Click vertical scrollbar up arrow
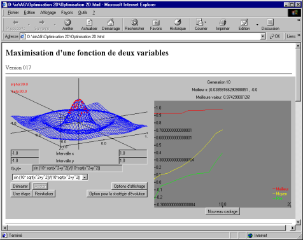 click(x=298, y=46)
